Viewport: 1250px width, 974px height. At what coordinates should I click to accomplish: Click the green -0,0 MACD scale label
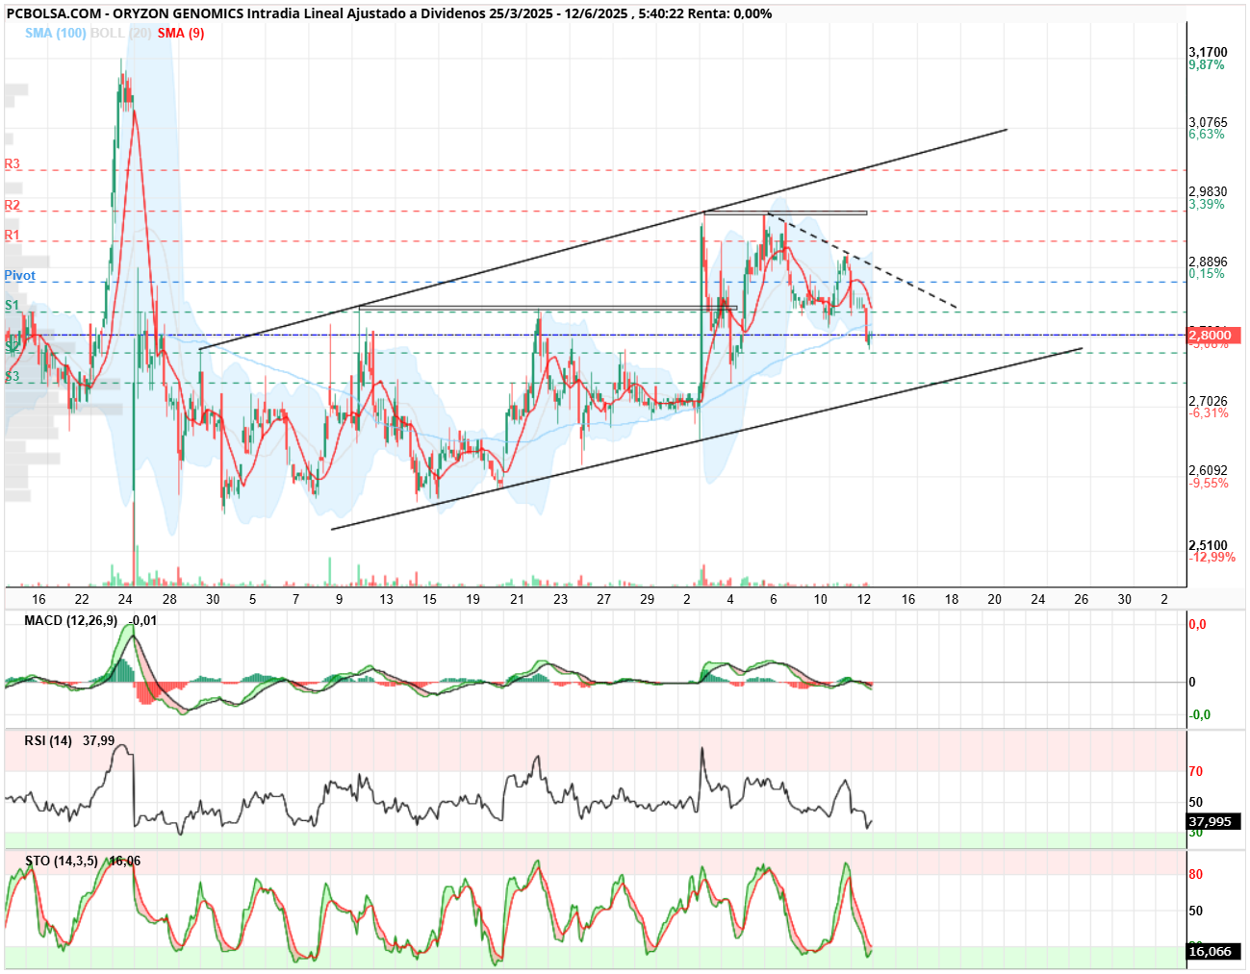click(1199, 715)
